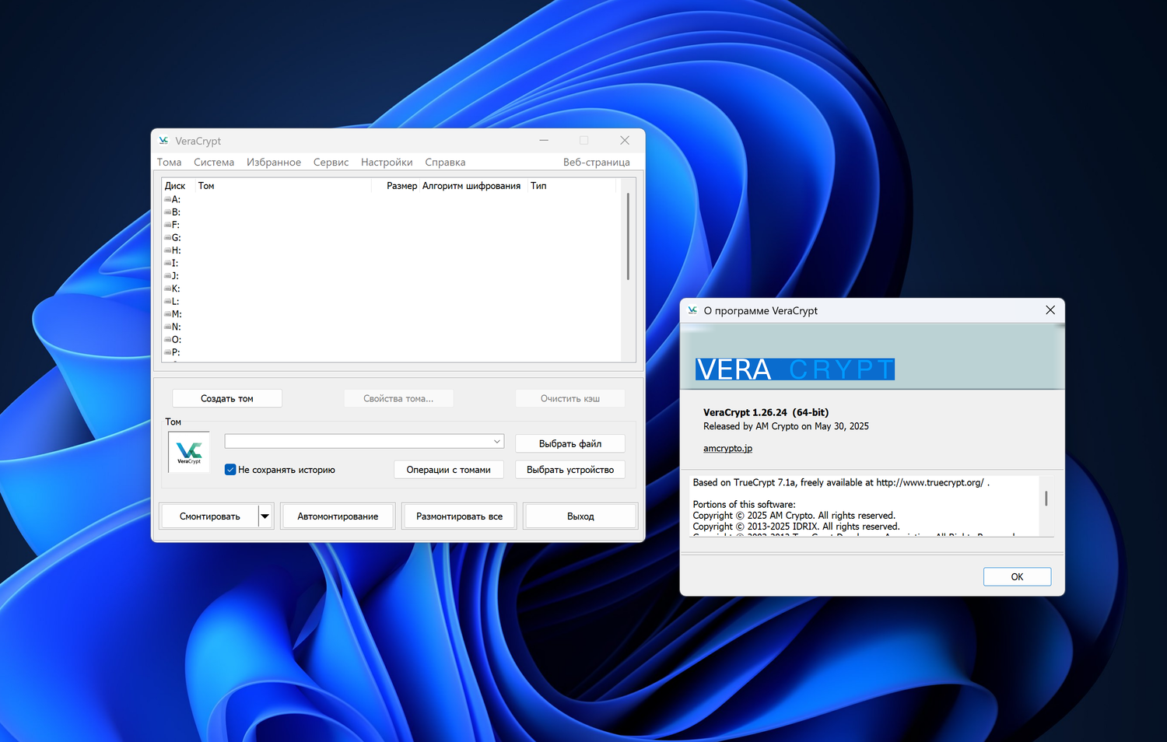Screen dimensions: 1167x742
Task: Click the Выход button
Action: click(580, 516)
